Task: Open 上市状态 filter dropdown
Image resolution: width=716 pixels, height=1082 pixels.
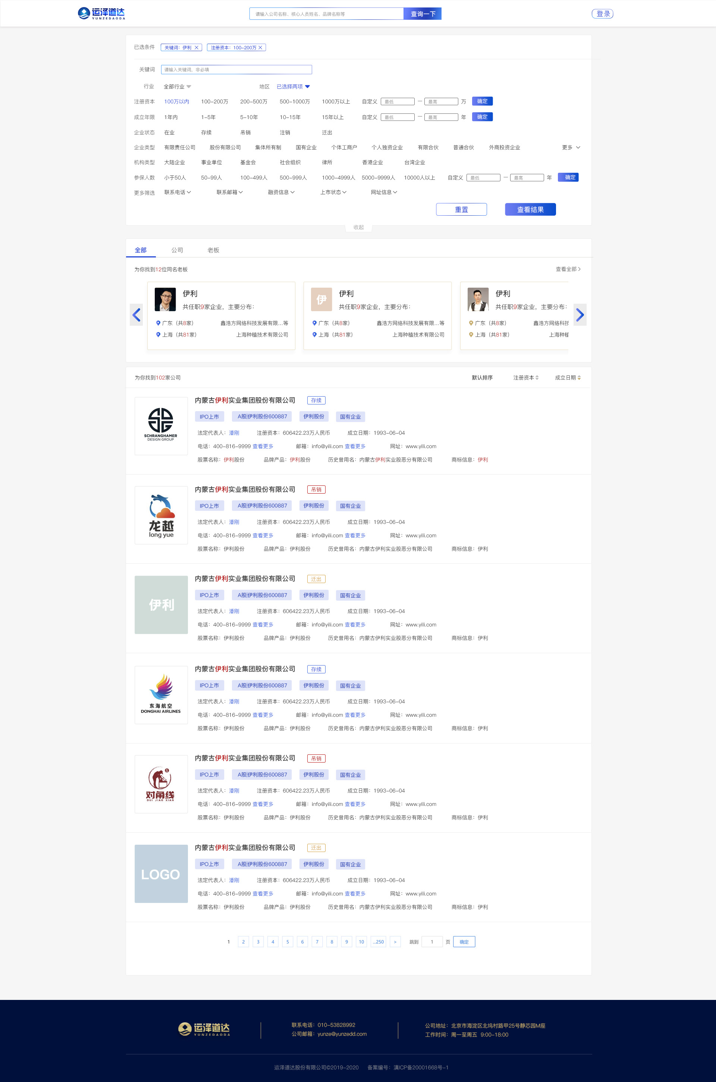Action: coord(333,192)
